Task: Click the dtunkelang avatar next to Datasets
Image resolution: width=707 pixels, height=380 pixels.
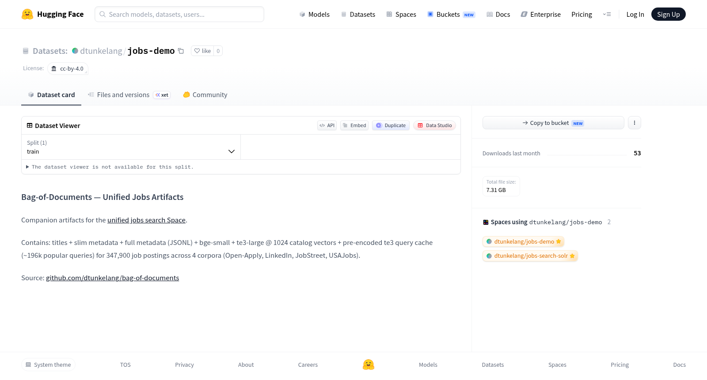Action: (x=75, y=51)
